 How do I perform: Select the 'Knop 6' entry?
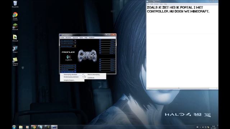107,70
